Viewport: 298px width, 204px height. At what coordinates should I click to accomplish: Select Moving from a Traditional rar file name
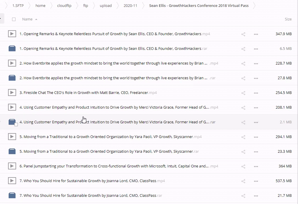pyautogui.click(x=106, y=152)
